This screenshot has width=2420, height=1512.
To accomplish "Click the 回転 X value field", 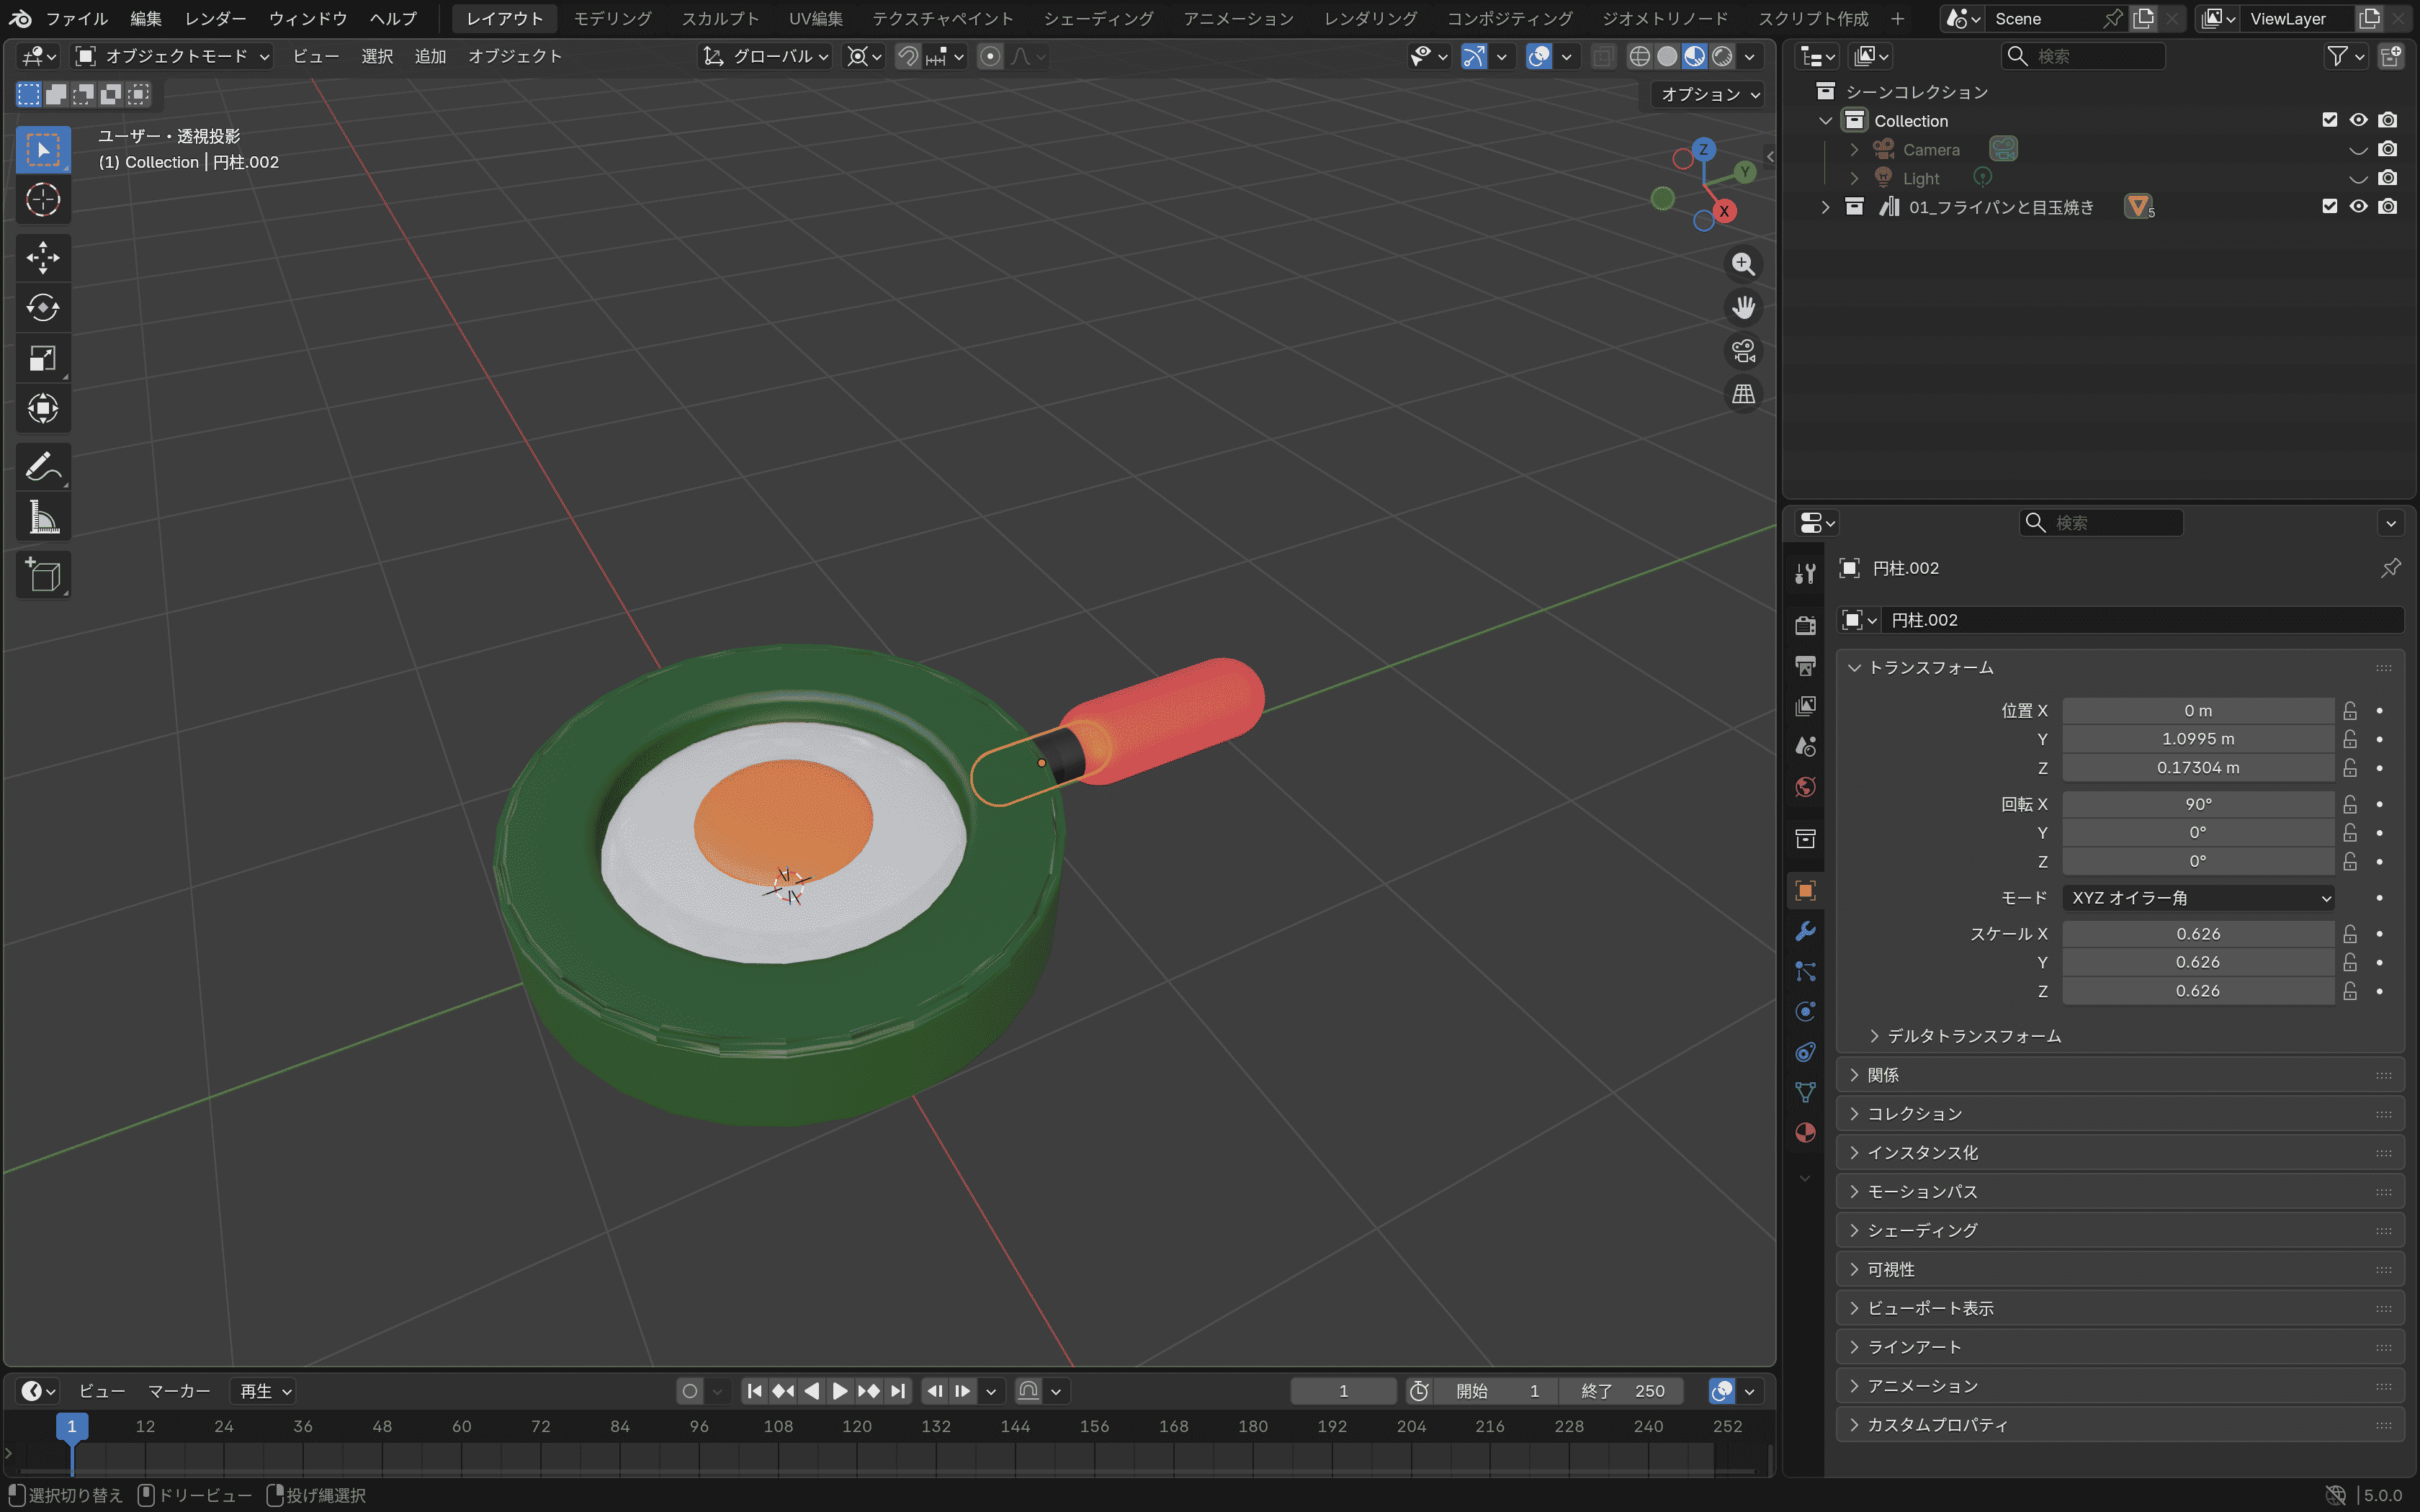I will click(x=2198, y=805).
